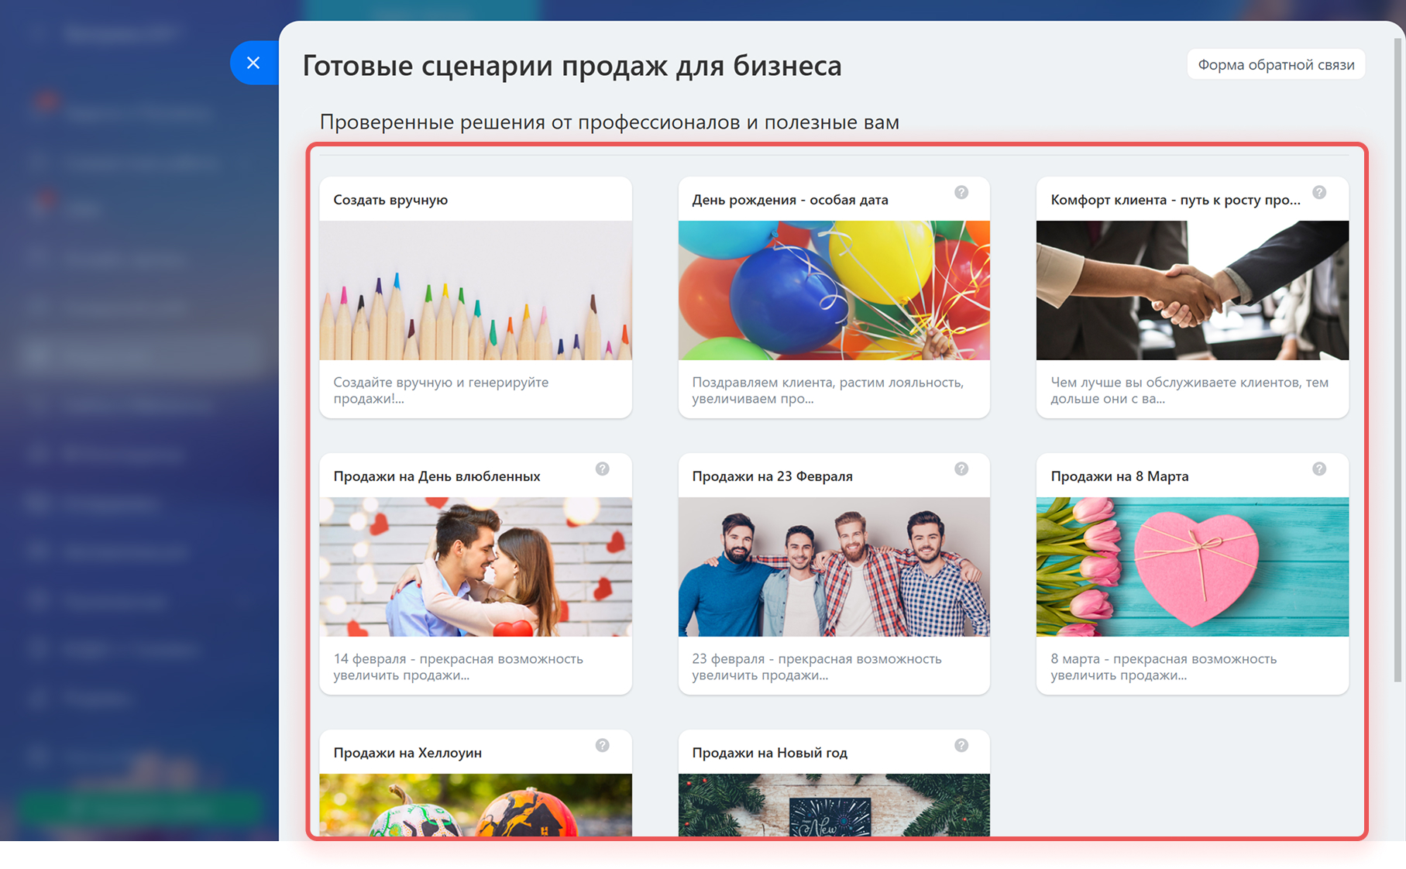This screenshot has height=869, width=1406.
Task: Click the vertical scrollbar of the panel
Action: (x=1398, y=360)
